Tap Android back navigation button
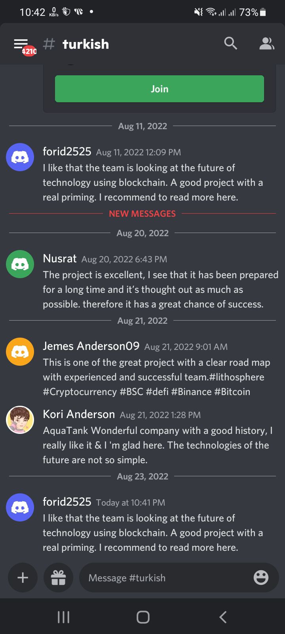This screenshot has height=634, width=285. tap(223, 617)
